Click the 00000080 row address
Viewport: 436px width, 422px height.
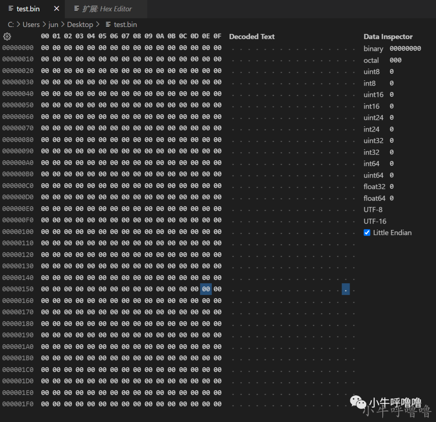point(18,140)
